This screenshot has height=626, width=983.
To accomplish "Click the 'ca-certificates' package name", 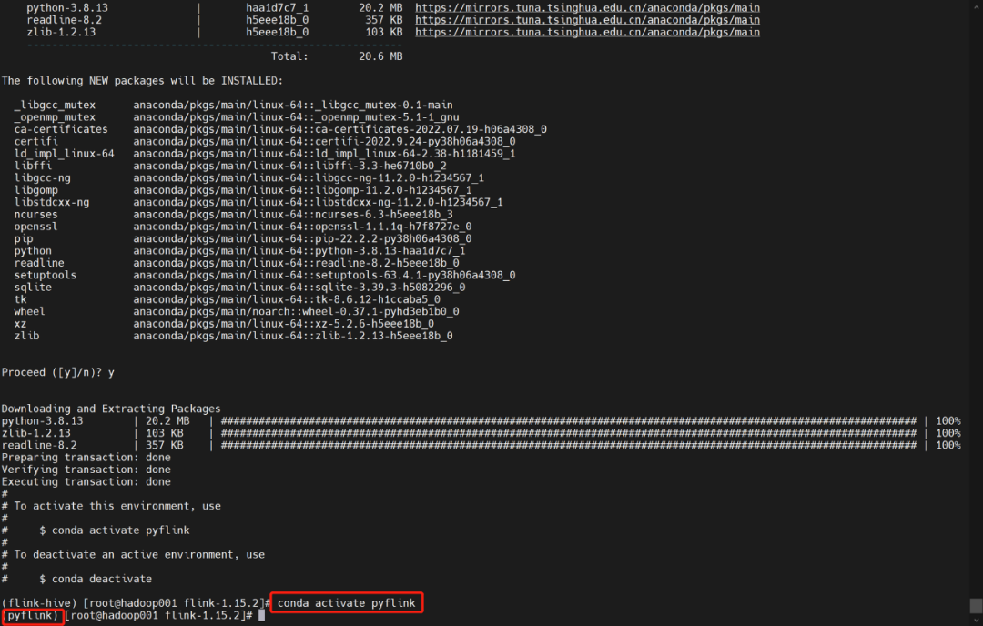I will (x=61, y=129).
